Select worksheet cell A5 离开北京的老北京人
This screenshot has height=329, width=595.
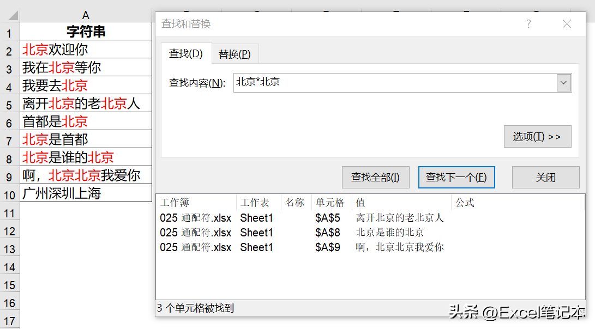click(x=86, y=103)
